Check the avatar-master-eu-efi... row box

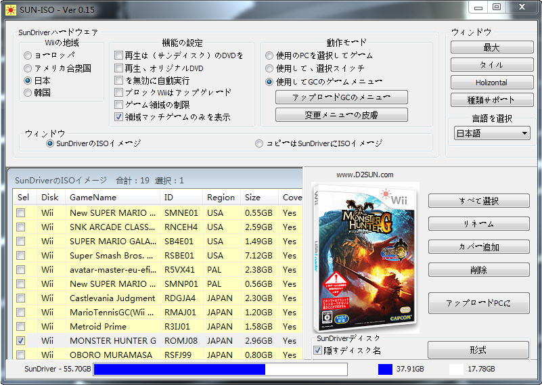tap(21, 269)
